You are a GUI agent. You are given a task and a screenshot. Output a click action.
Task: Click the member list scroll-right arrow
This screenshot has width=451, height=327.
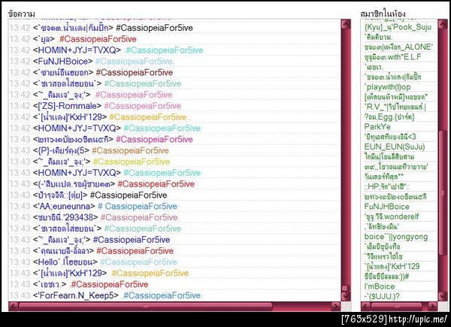433,307
